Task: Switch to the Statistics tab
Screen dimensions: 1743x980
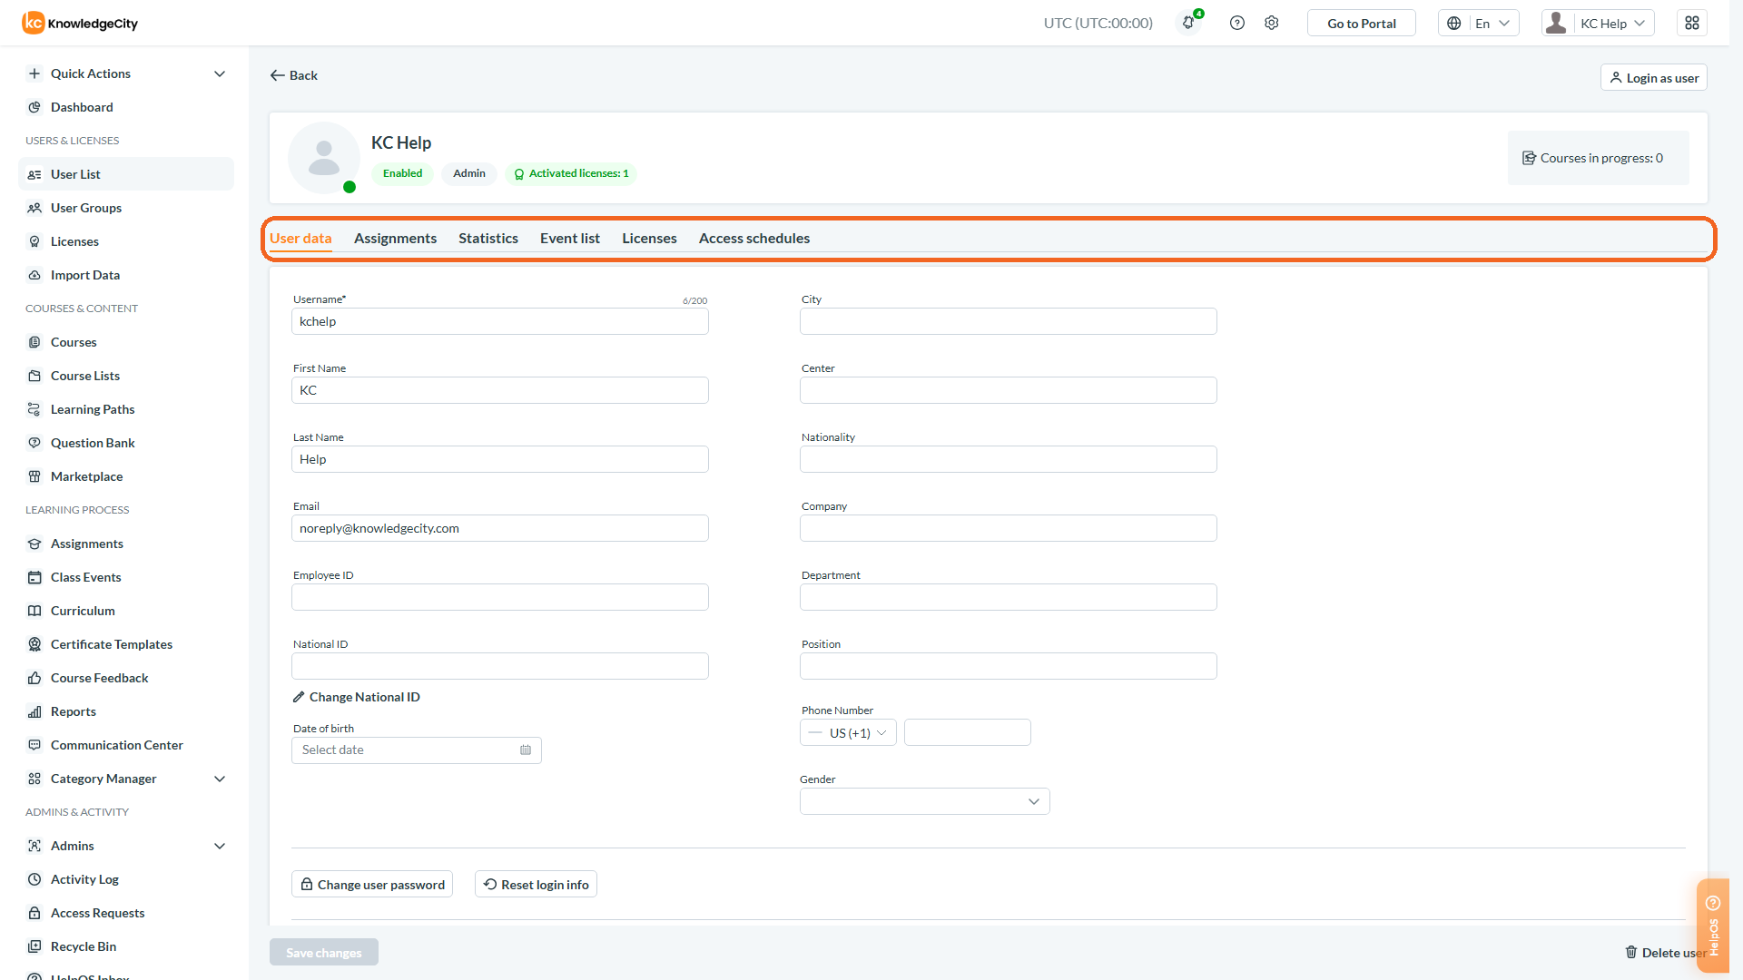Action: 488,238
